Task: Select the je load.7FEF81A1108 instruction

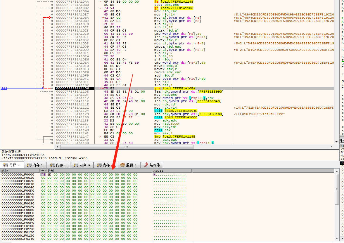Action: (174, 8)
